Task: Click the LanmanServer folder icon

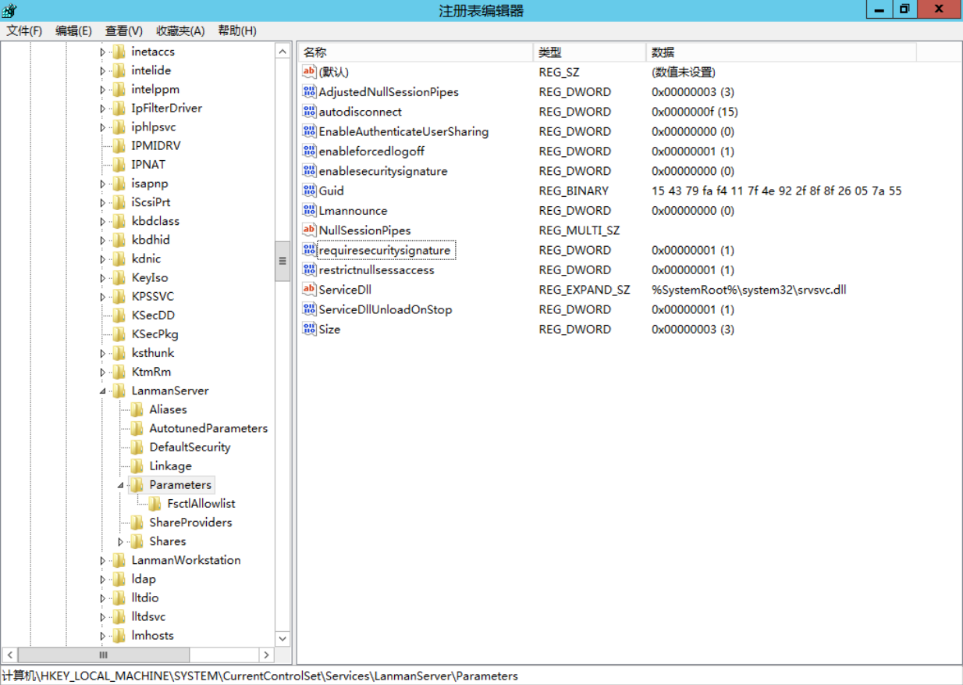Action: tap(118, 391)
